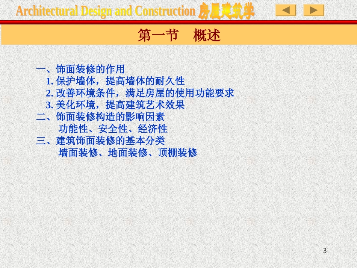This screenshot has height=268, width=357.
Task: Click the slide page number 3
Action: coord(325,250)
